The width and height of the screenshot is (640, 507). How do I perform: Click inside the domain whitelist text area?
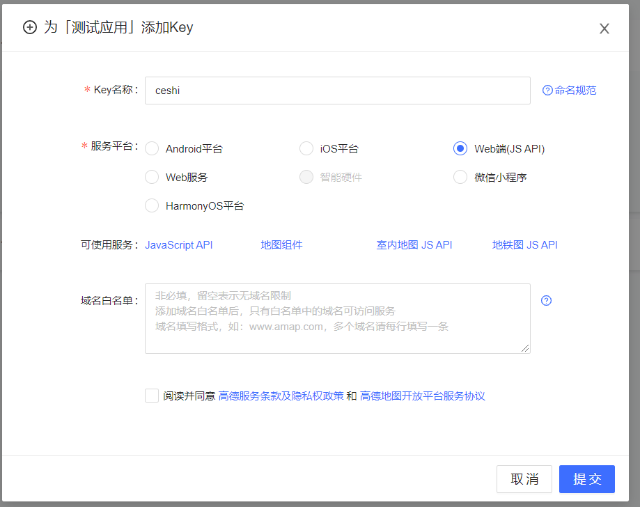click(x=337, y=317)
